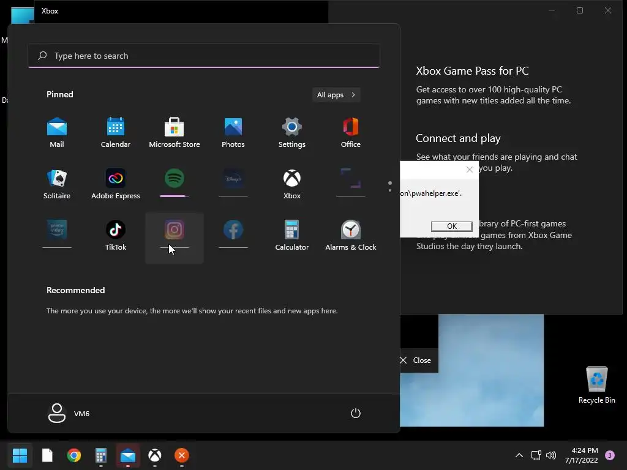
Task: Show hidden system tray icons
Action: click(519, 455)
